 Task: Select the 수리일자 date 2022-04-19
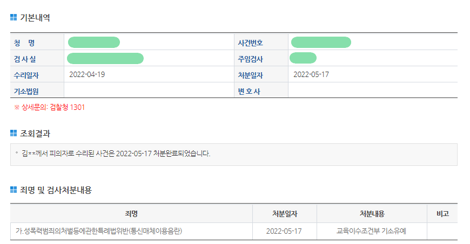tap(88, 74)
